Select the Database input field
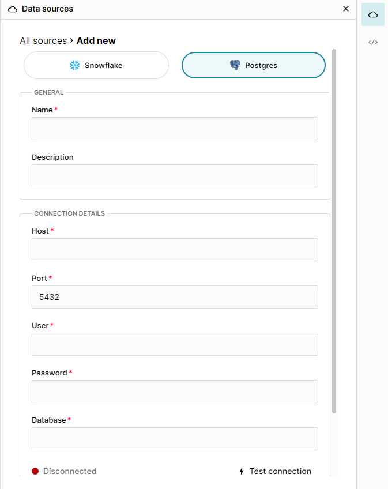 point(175,439)
